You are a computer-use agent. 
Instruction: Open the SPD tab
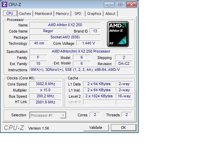coord(78,14)
